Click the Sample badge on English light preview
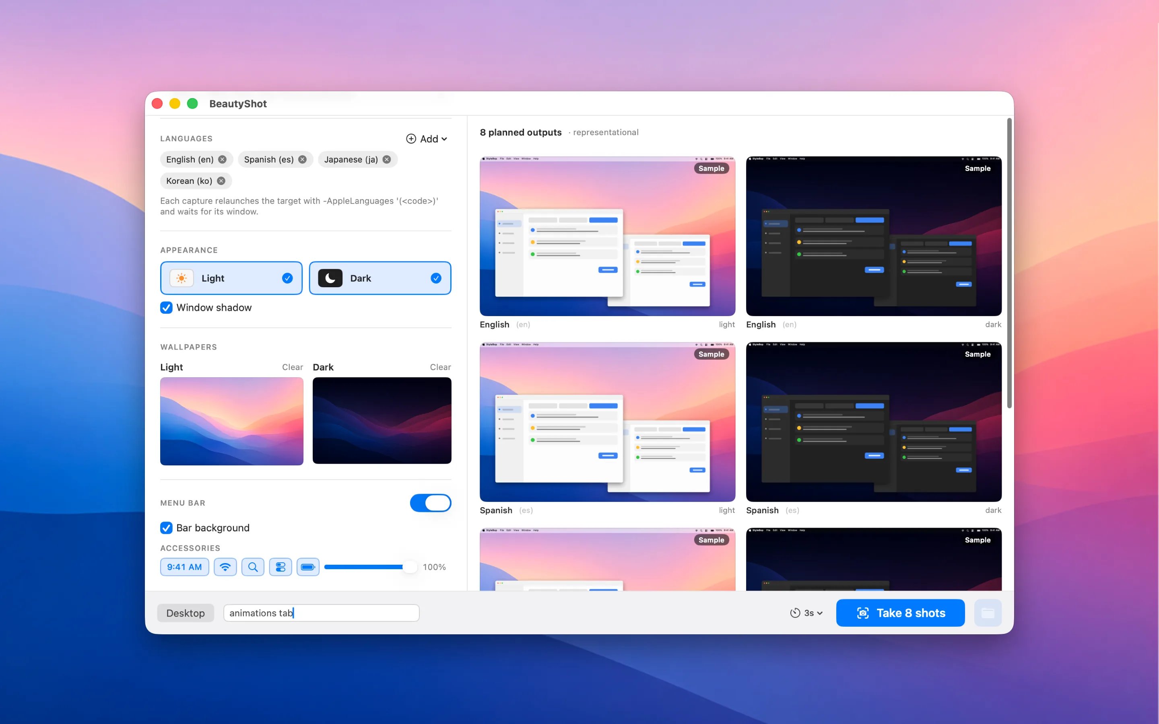This screenshot has width=1159, height=724. (711, 168)
